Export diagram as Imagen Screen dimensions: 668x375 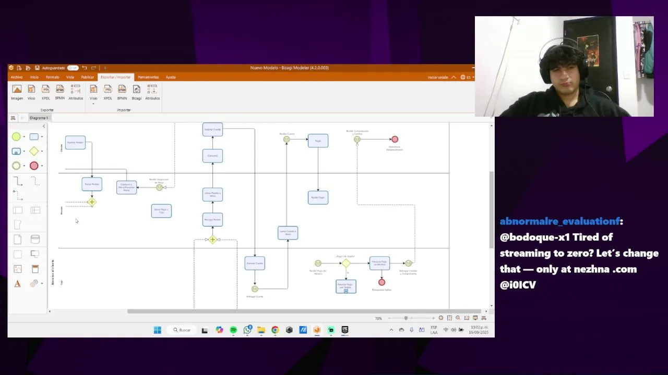[17, 92]
